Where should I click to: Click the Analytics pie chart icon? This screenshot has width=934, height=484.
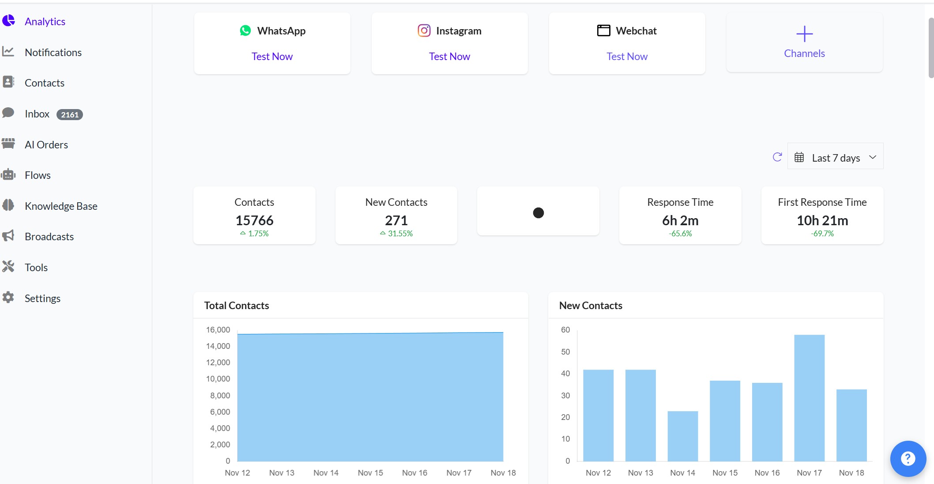coord(8,20)
